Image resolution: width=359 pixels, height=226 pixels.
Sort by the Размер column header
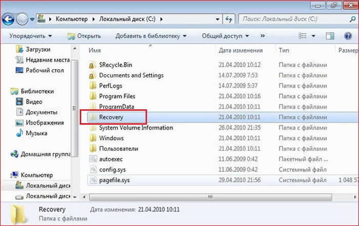(x=347, y=50)
